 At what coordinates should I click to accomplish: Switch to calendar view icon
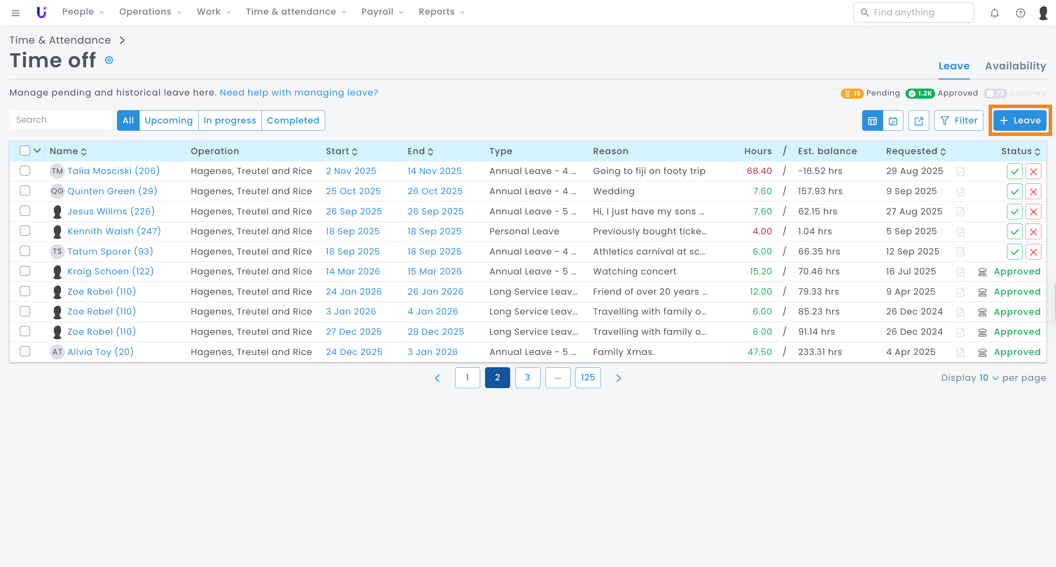893,121
